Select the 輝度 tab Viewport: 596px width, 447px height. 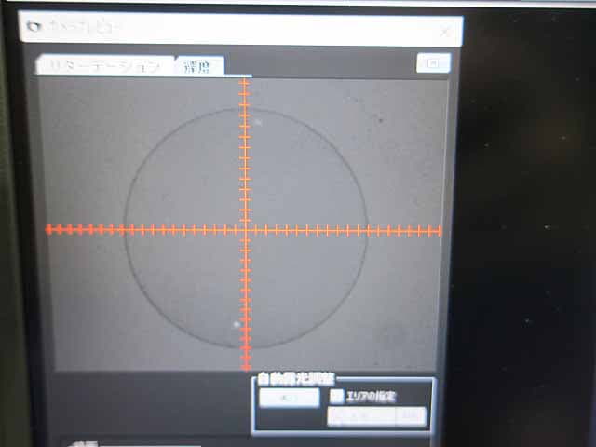click(197, 66)
